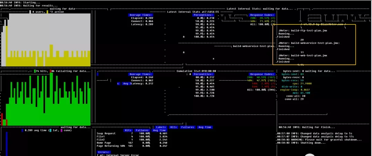372x156 pixels.
Task: Select the 'bytes-sent: 83' metric
Action: click(292, 74)
